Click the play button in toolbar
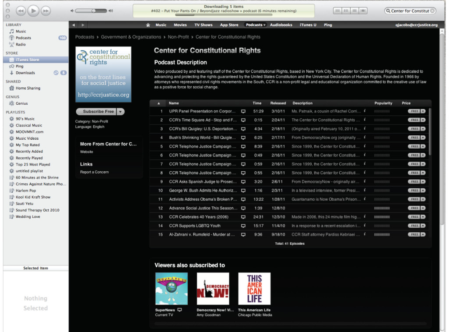The image size is (449, 332). pyautogui.click(x=33, y=11)
